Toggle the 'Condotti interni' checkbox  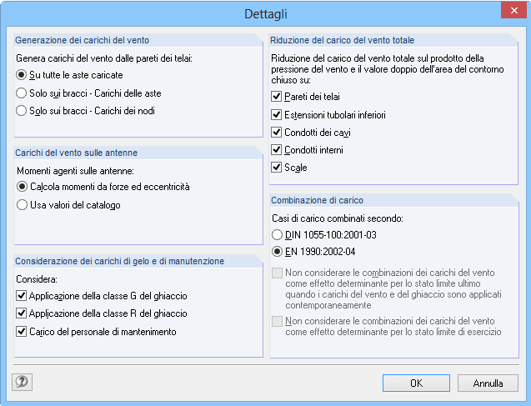(x=278, y=150)
